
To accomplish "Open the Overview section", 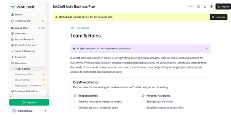I will tap(20, 33).
